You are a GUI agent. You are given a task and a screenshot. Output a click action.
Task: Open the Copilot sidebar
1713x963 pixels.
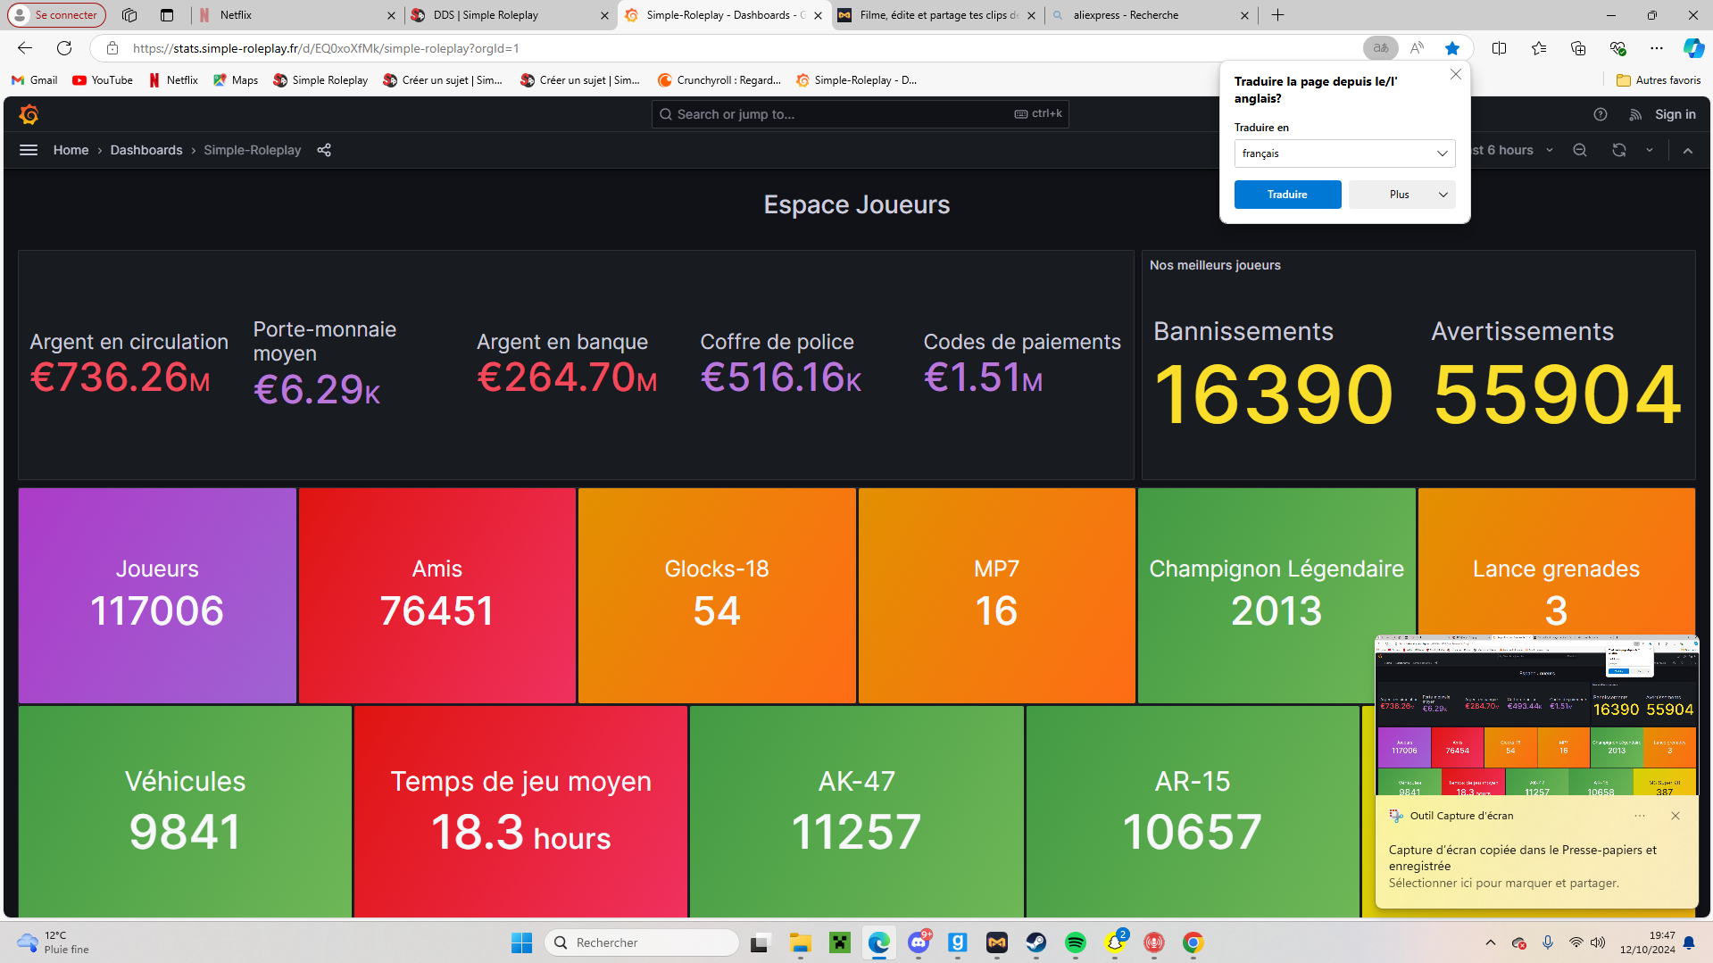click(x=1693, y=48)
